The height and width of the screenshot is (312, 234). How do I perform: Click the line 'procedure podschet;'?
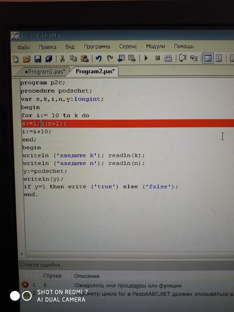coord(56,91)
